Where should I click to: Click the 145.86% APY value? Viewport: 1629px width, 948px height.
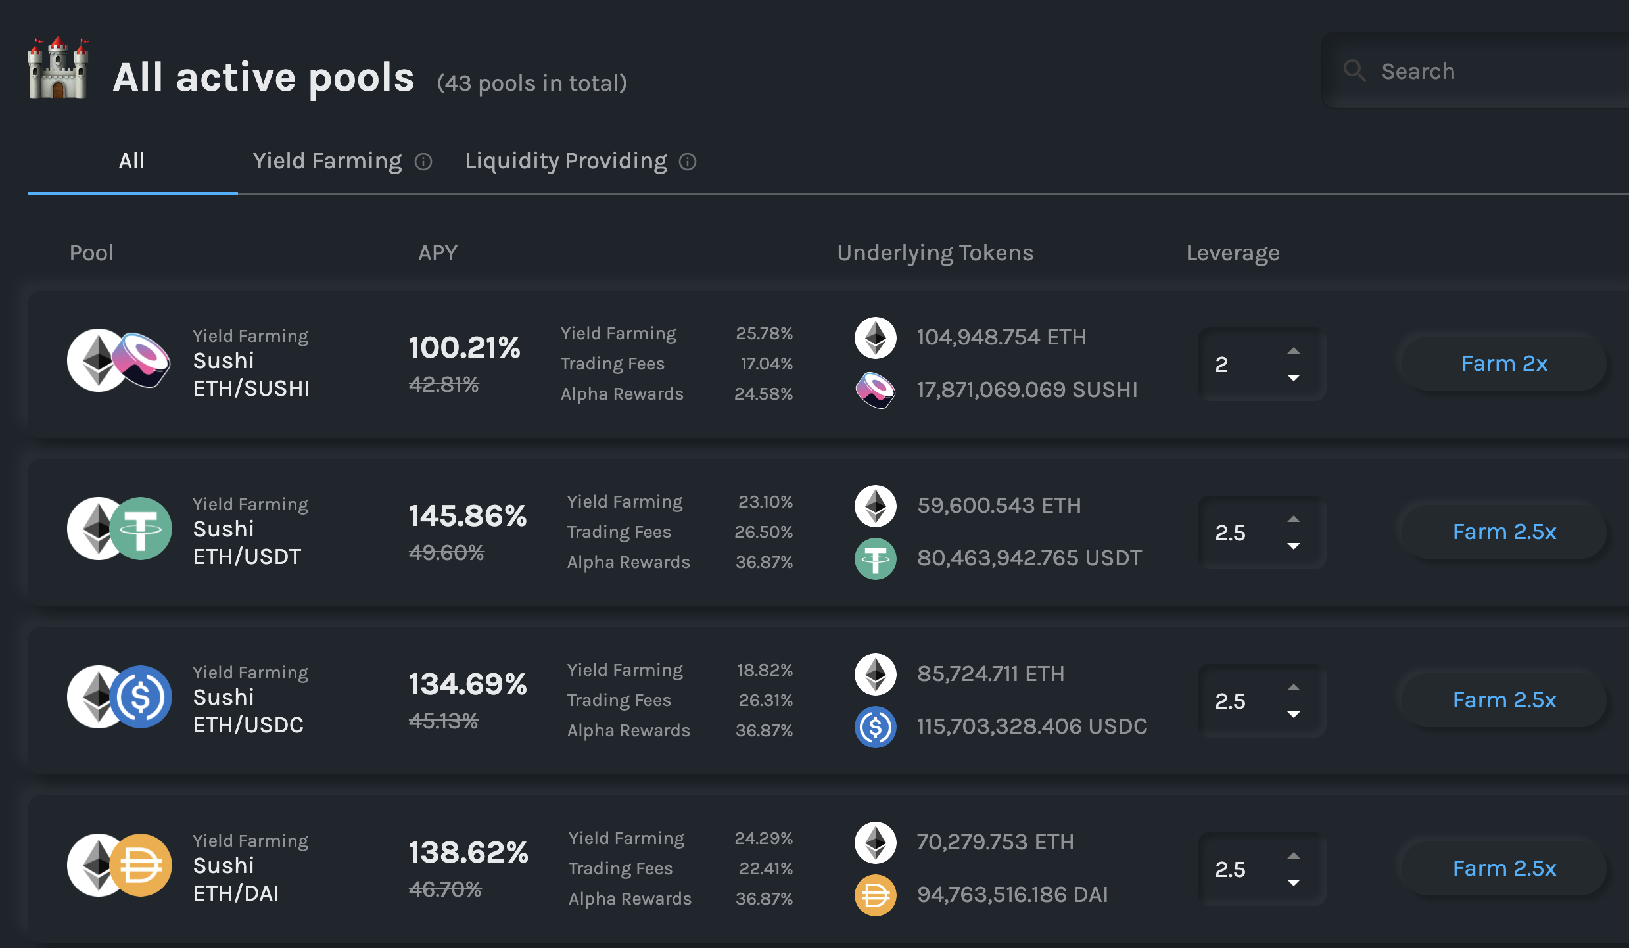[467, 515]
